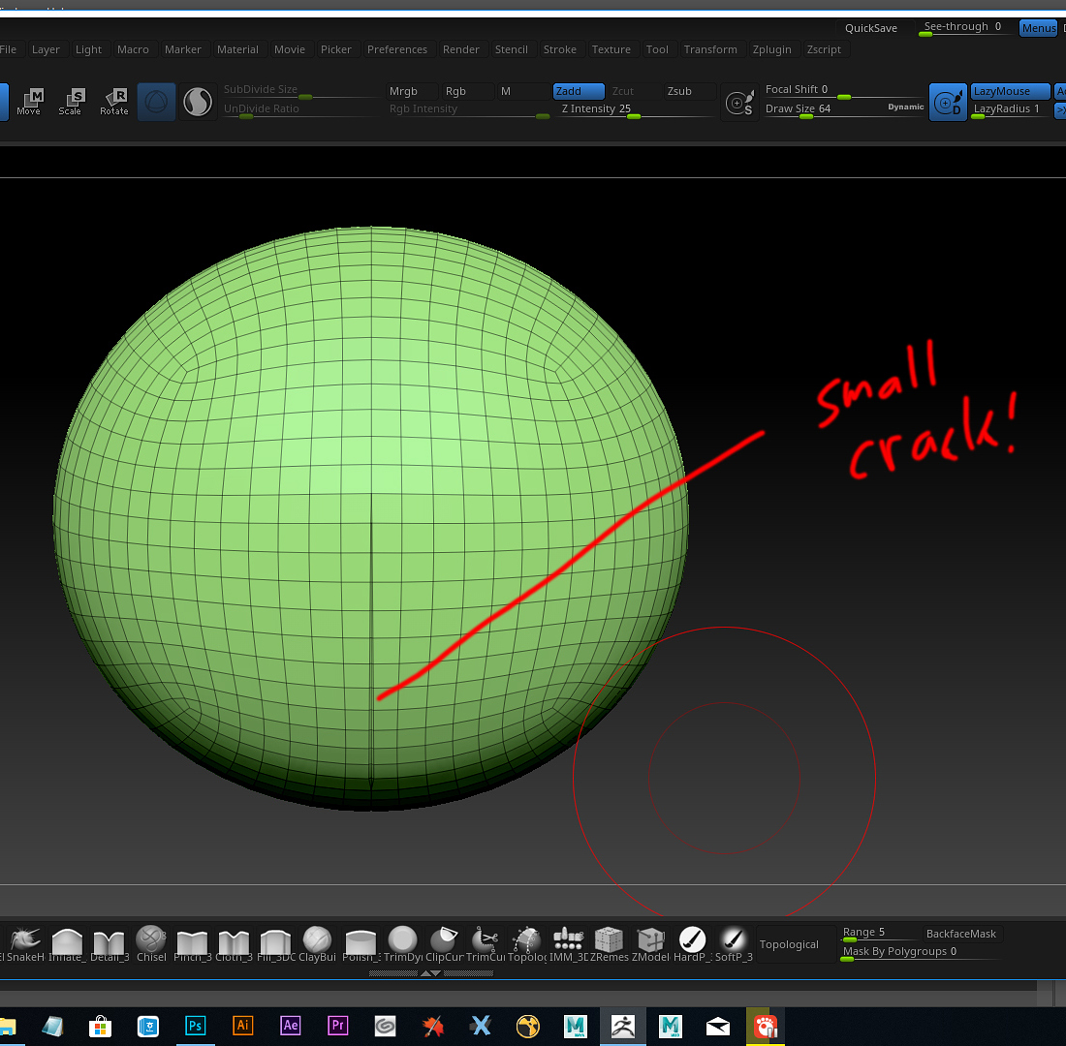
Task: Pick the Polish brush
Action: [x=361, y=944]
